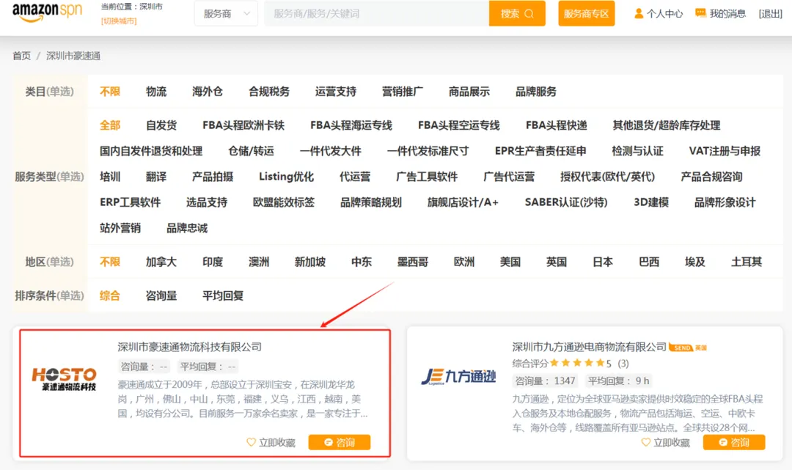Select service type 翻译

tap(156, 177)
